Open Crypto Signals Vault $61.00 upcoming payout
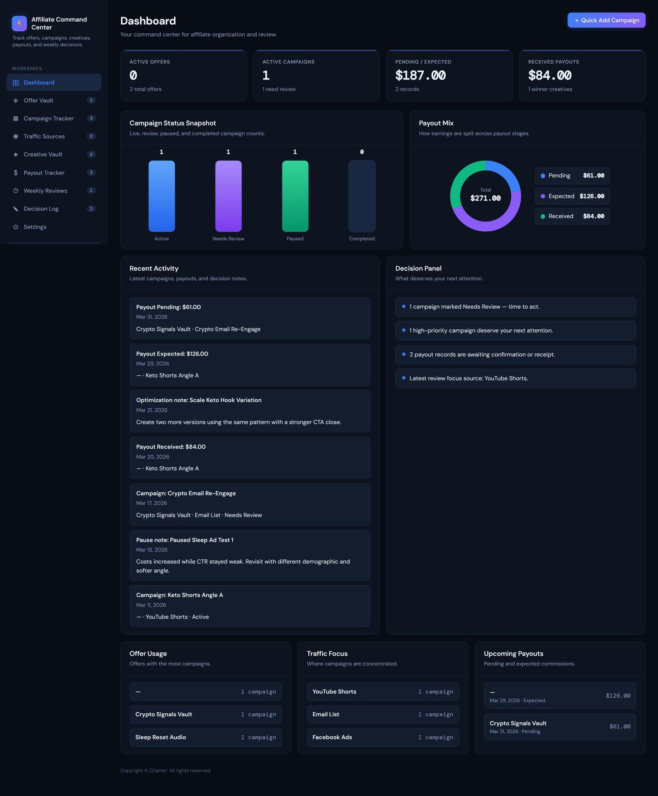Screen dimensions: 658x796 pyautogui.click(x=560, y=727)
